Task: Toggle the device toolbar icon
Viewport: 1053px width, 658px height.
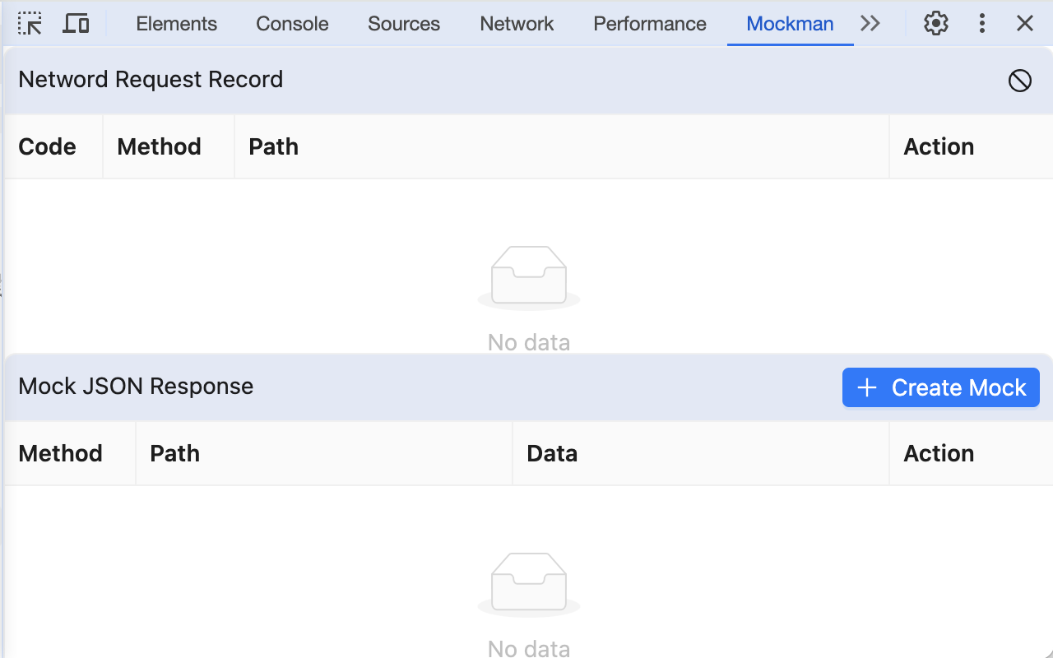Action: pos(76,24)
